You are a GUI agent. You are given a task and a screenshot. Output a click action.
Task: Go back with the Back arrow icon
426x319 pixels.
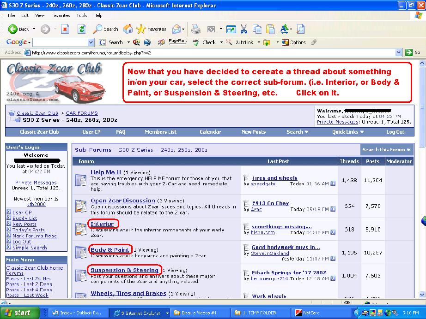click(13, 29)
